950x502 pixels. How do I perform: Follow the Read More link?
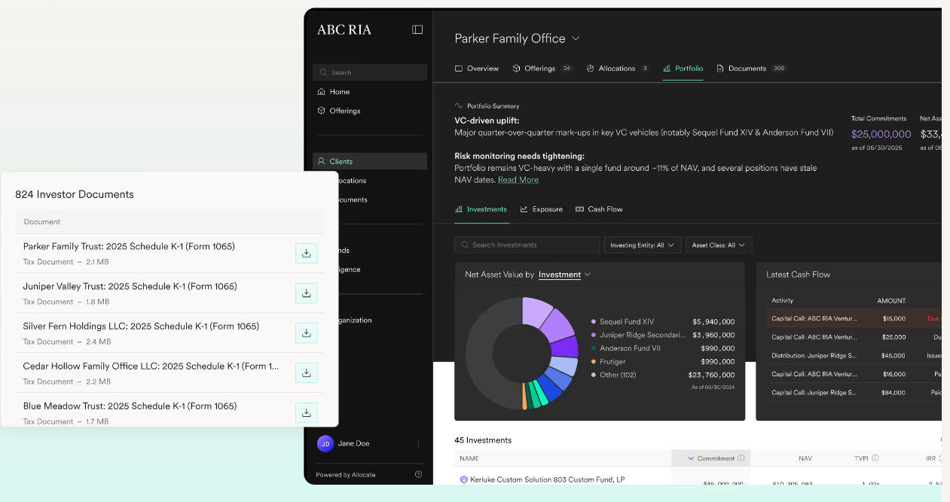[x=518, y=180]
